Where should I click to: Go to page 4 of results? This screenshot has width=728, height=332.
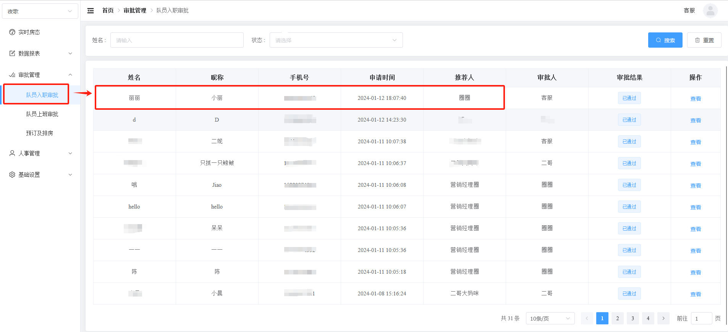point(648,318)
